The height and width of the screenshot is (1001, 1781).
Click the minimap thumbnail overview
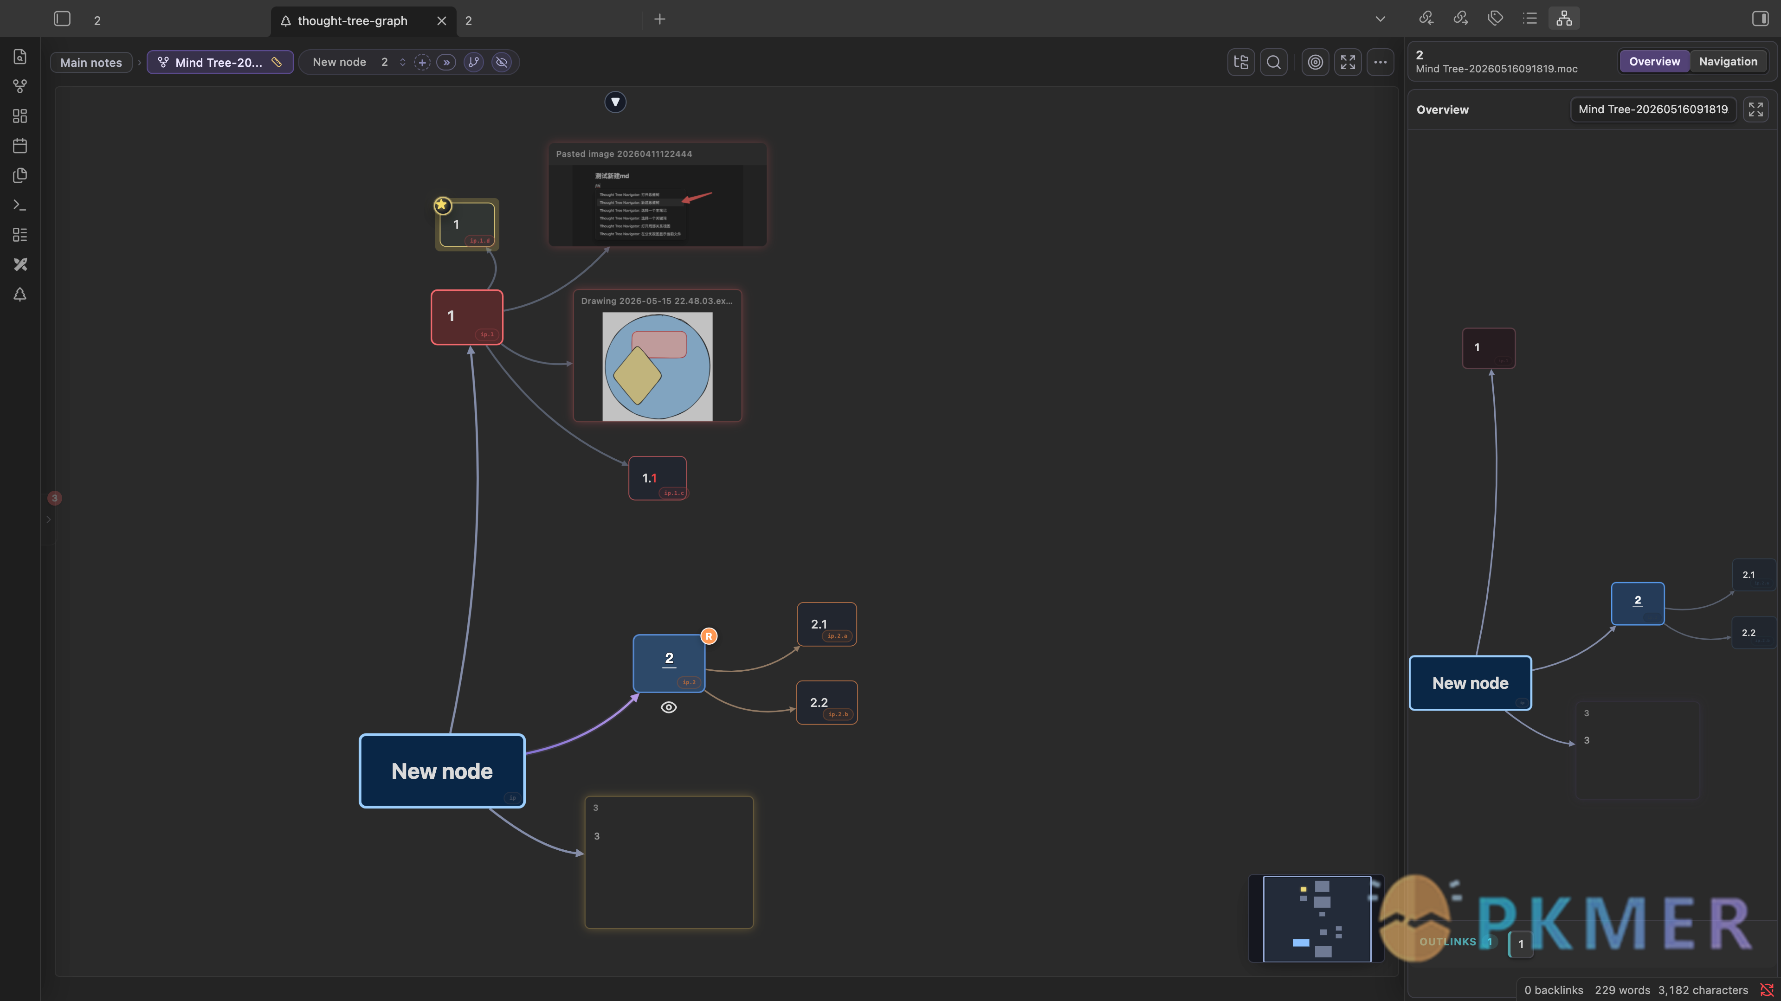(1316, 918)
